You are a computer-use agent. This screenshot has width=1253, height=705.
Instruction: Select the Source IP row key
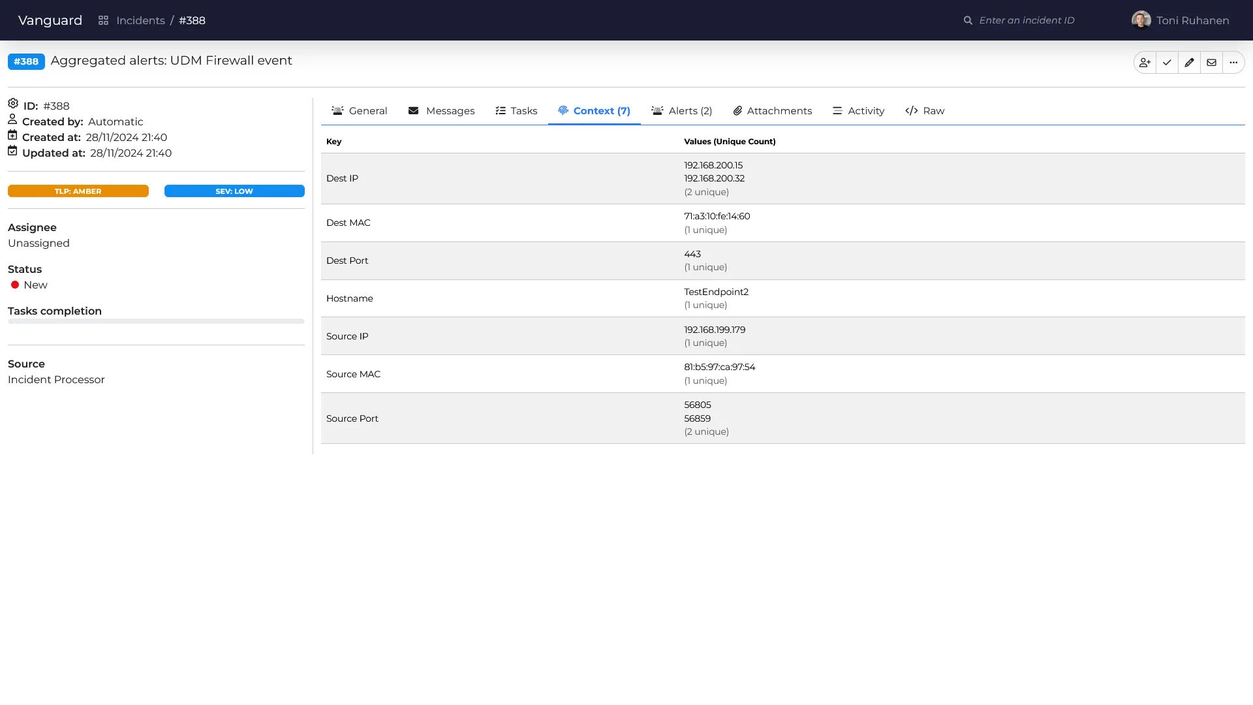click(x=347, y=337)
